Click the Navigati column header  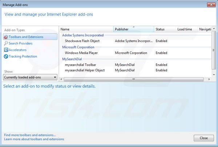tap(205, 29)
